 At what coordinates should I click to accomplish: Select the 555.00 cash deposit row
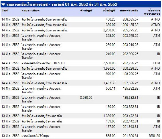click(81, 136)
